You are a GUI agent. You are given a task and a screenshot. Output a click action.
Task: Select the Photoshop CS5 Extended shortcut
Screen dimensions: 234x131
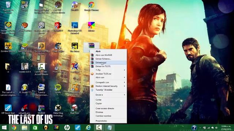tap(75, 28)
